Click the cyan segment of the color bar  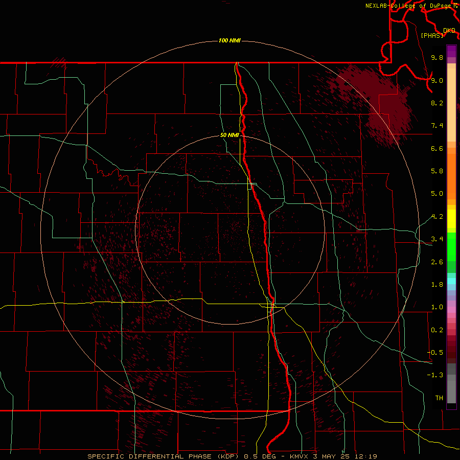coord(451,281)
